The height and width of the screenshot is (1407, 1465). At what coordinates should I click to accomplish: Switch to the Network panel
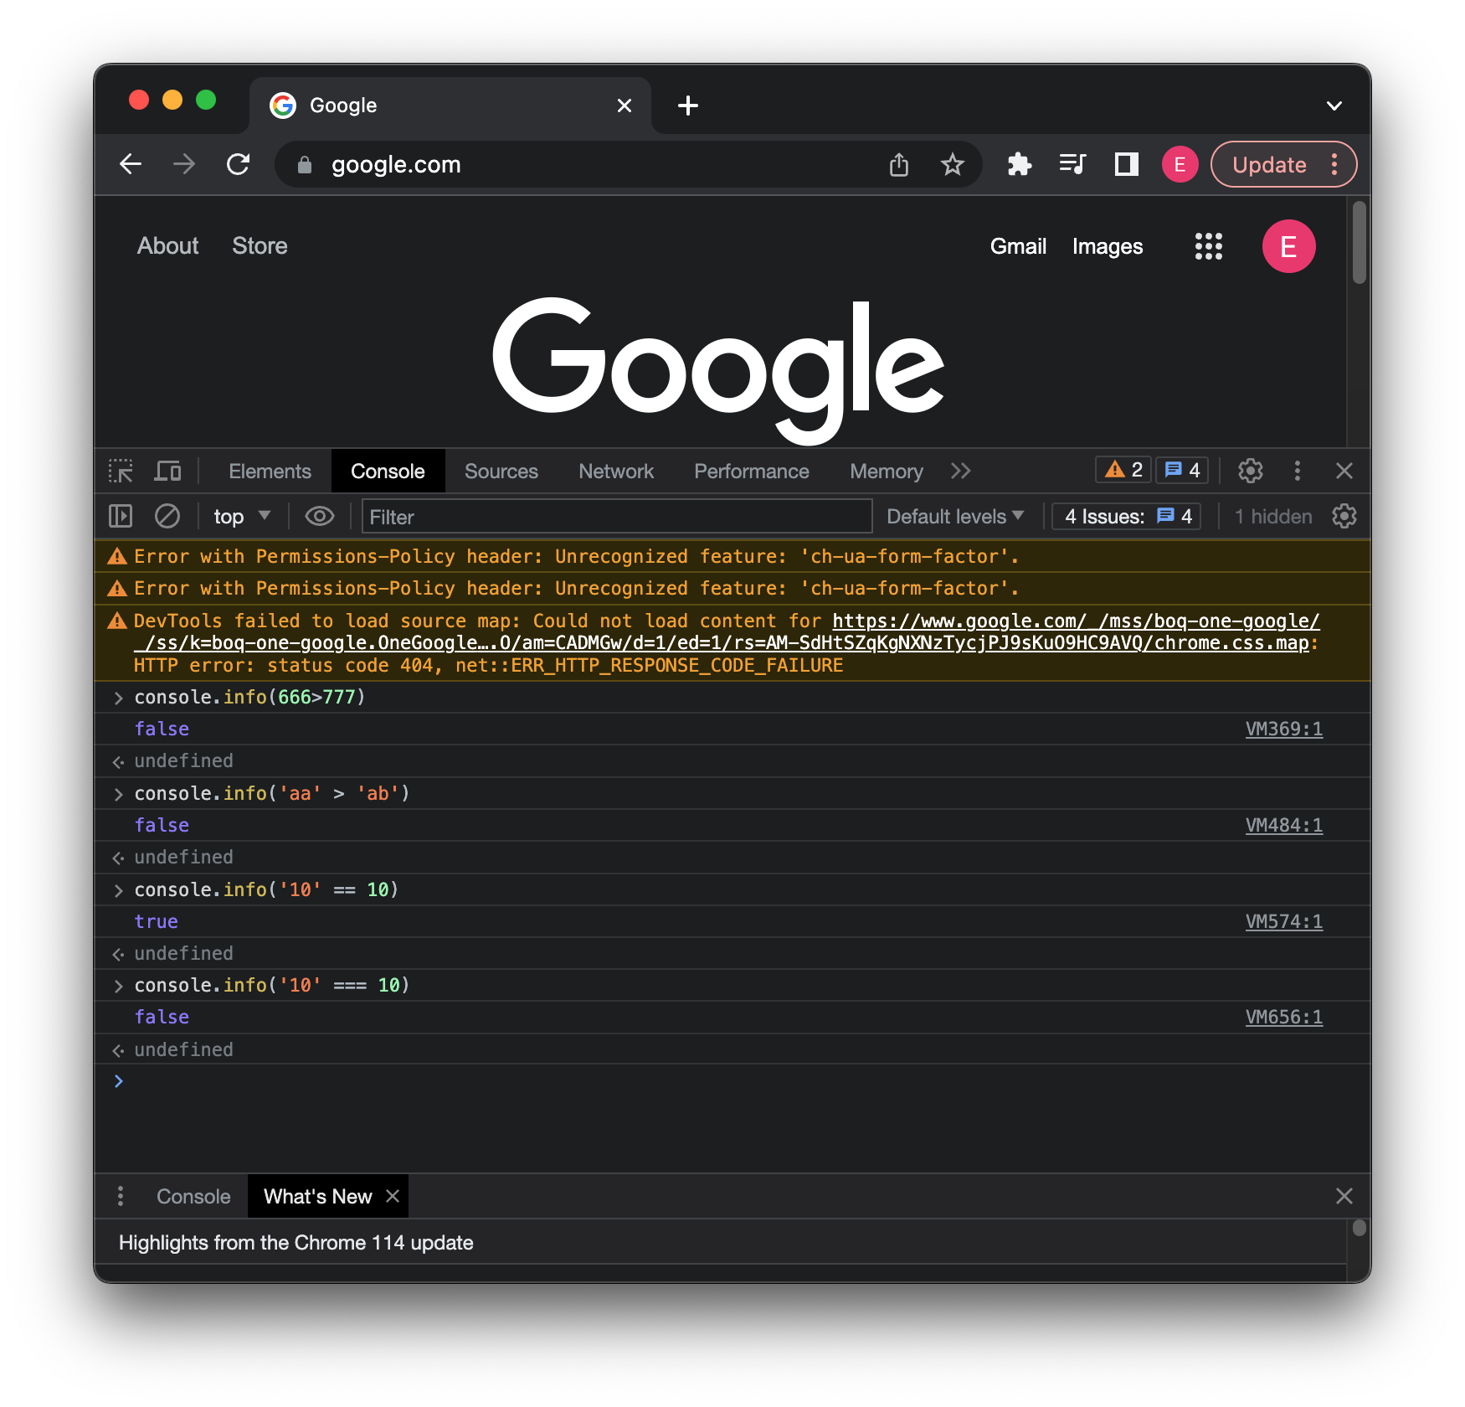pyautogui.click(x=616, y=472)
